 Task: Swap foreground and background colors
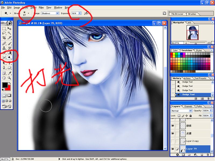pyautogui.click(x=10, y=83)
